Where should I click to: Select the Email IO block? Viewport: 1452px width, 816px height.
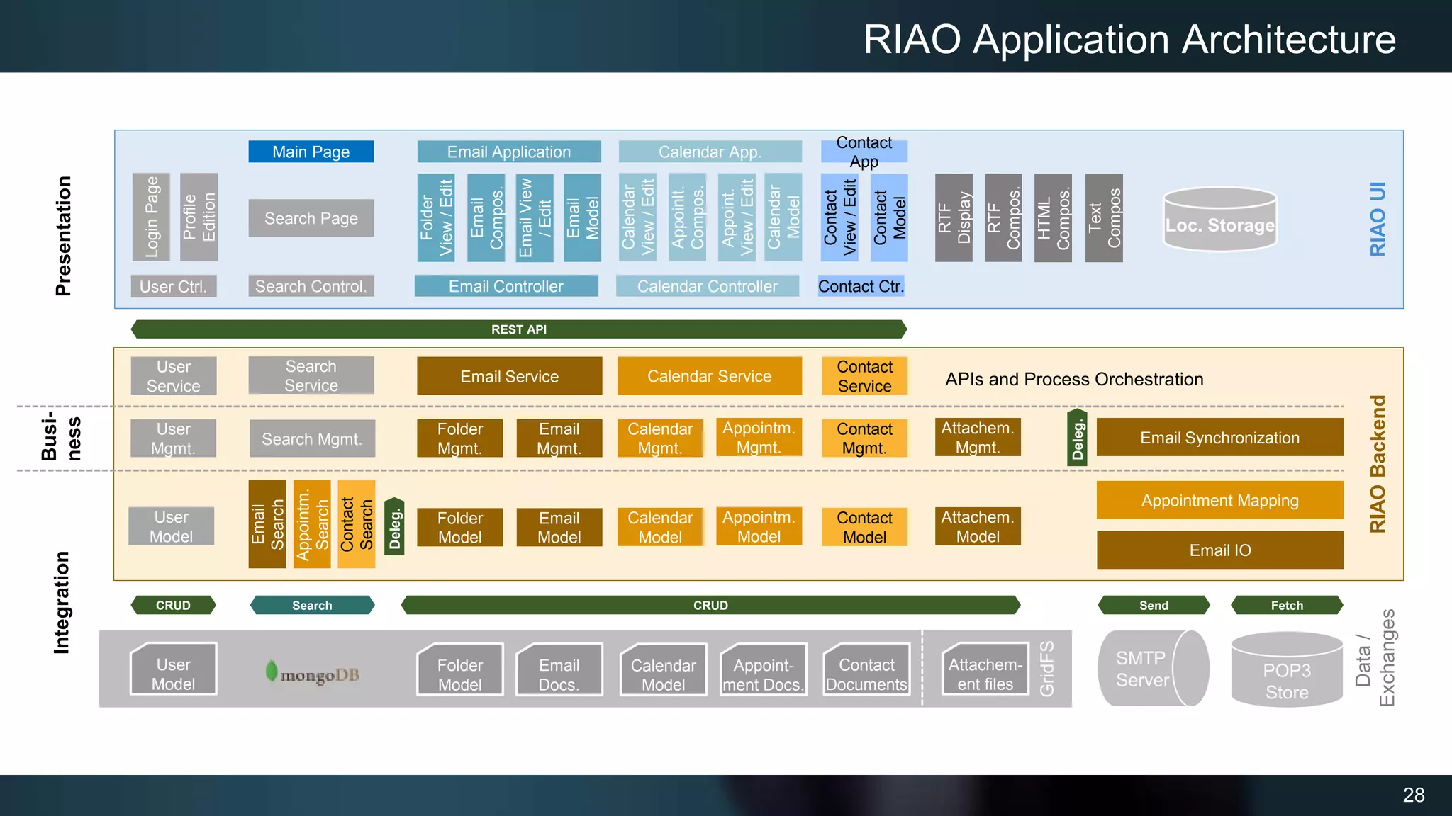tap(1219, 550)
